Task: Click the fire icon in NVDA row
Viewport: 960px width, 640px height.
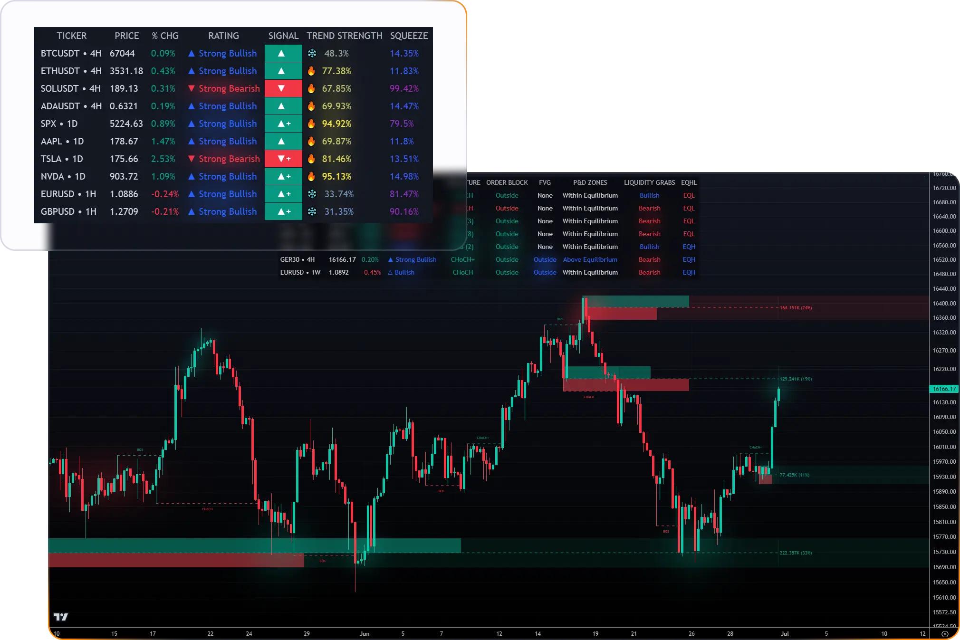Action: [311, 176]
